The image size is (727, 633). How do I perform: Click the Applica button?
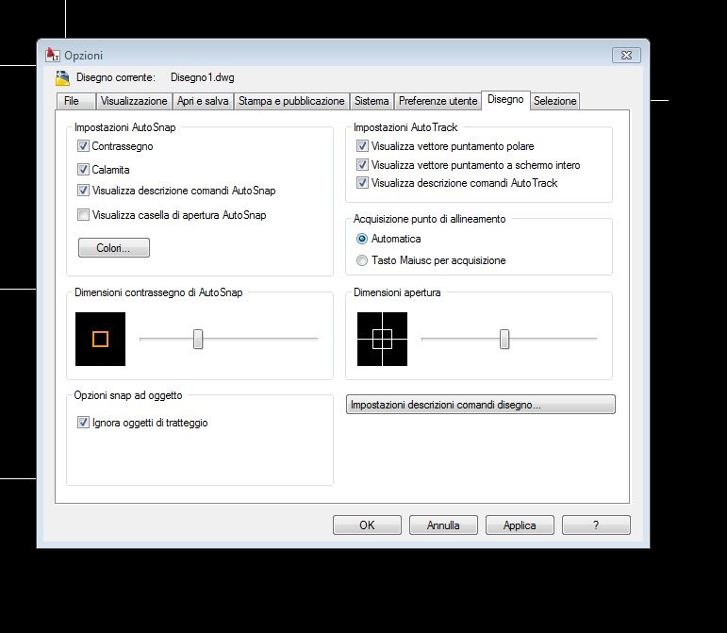pyautogui.click(x=520, y=525)
